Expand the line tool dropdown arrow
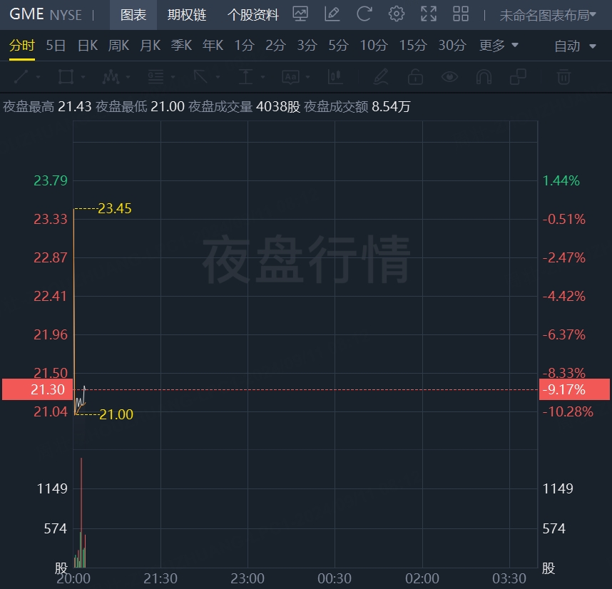The image size is (612, 589). pos(39,77)
